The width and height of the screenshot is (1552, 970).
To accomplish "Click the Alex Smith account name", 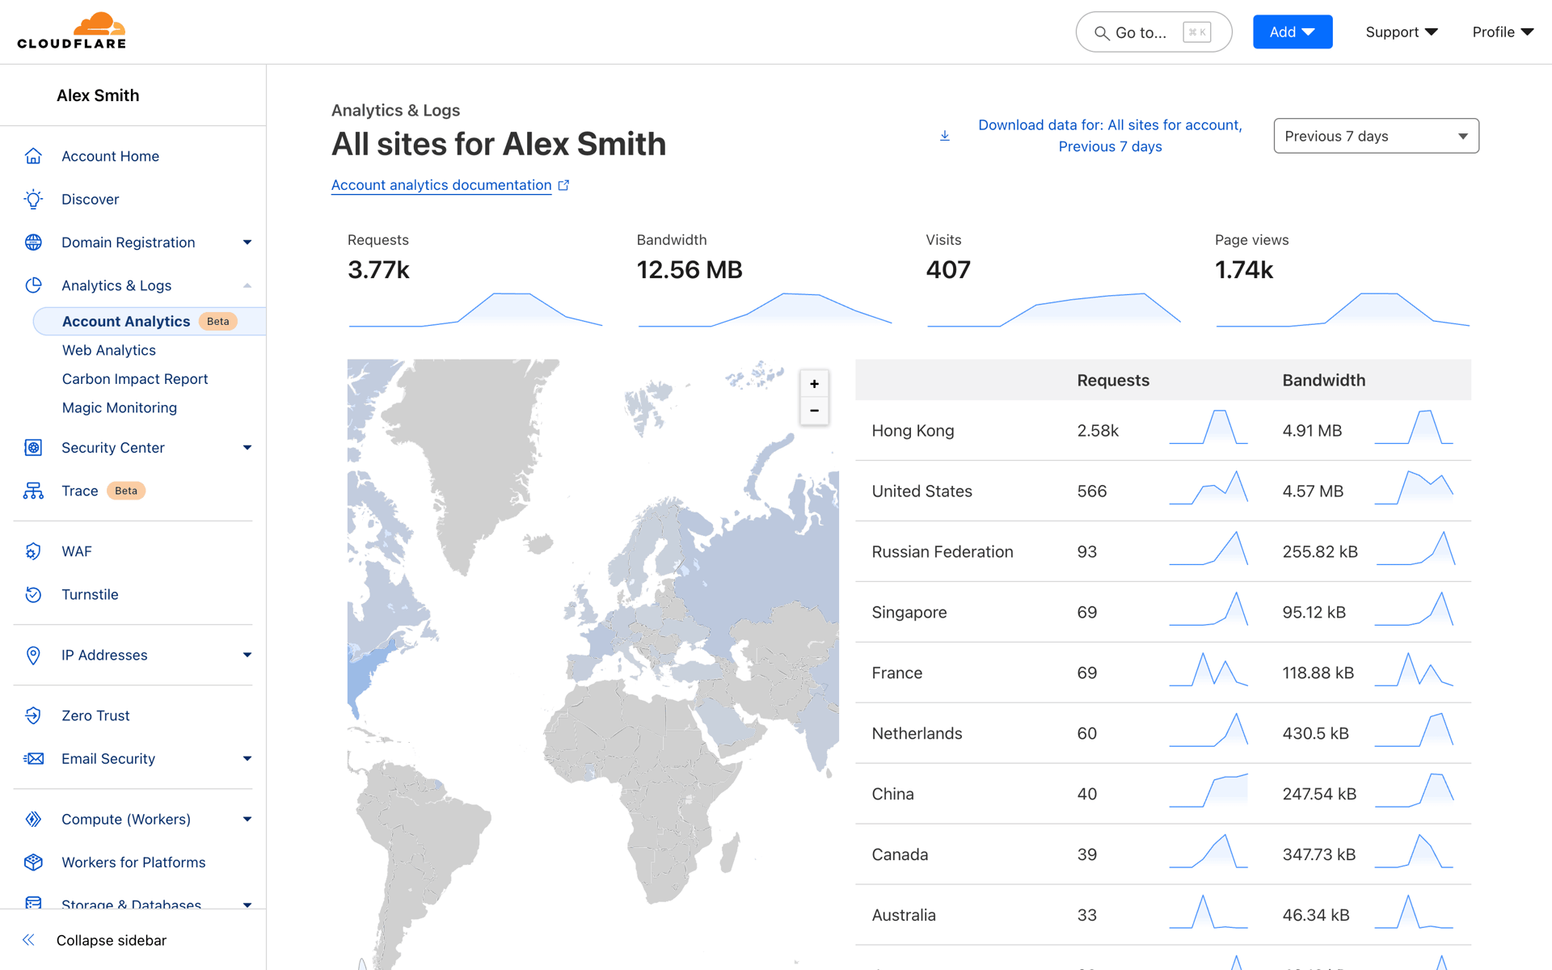I will 98,95.
